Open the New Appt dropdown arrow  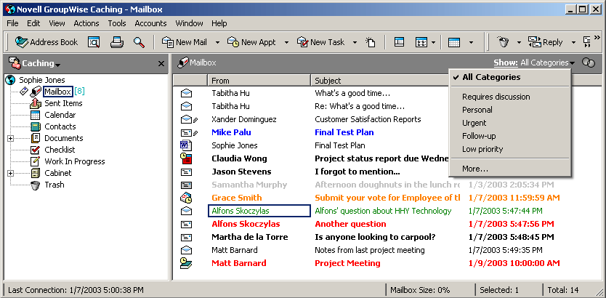tap(286, 42)
